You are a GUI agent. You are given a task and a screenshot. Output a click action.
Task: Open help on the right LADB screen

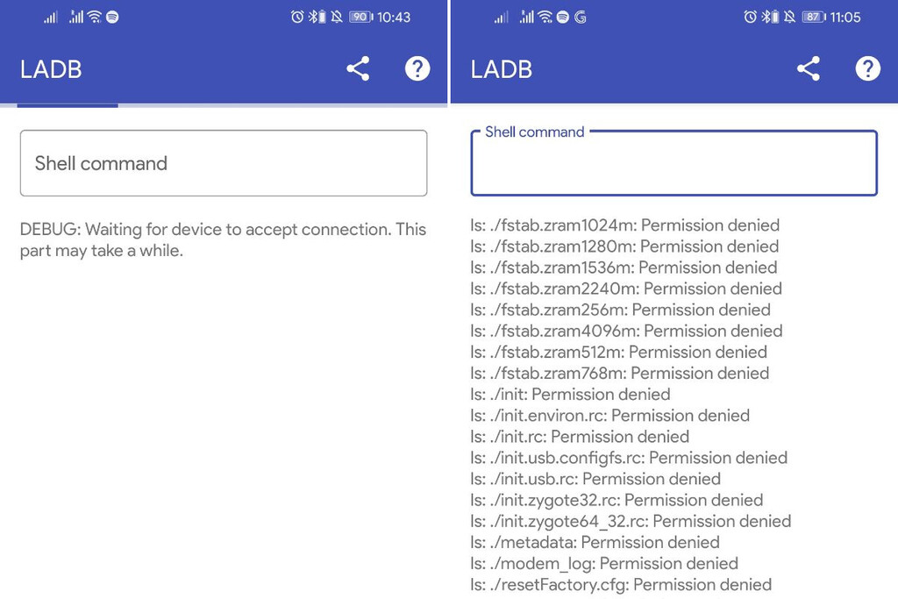coord(868,68)
